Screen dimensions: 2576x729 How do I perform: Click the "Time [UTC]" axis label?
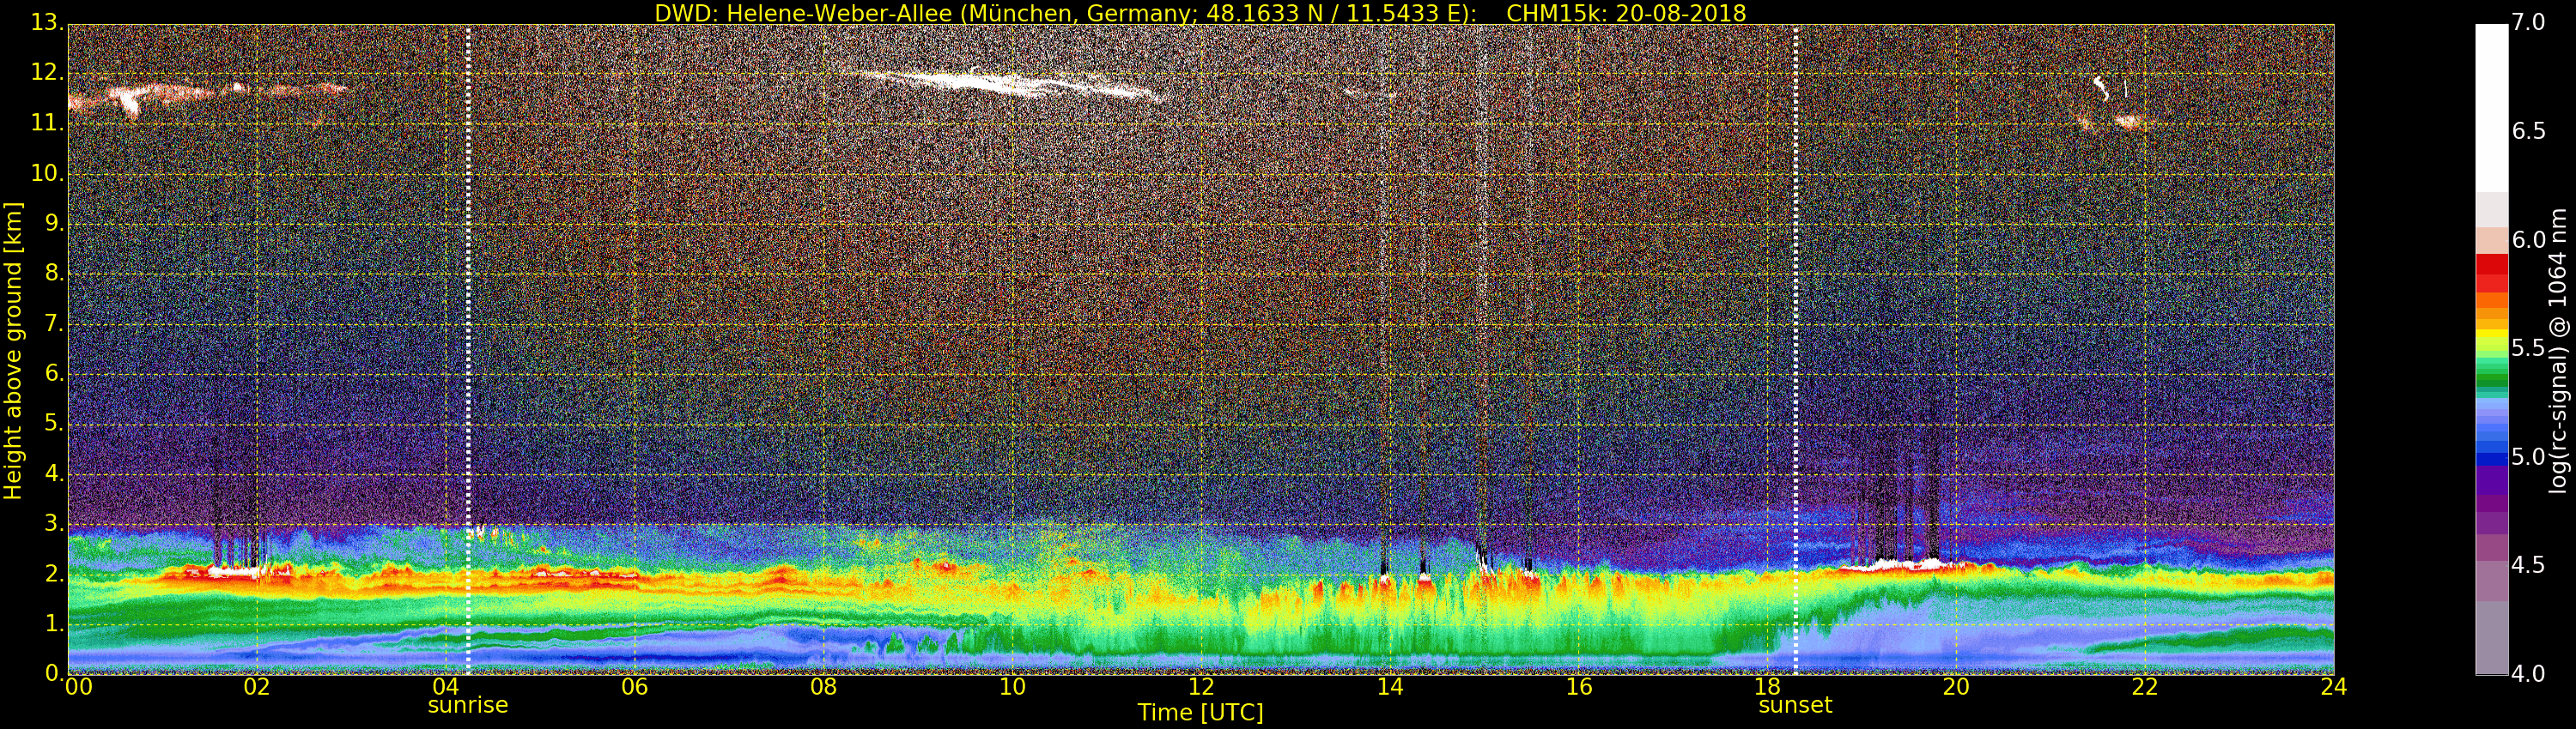click(1200, 713)
